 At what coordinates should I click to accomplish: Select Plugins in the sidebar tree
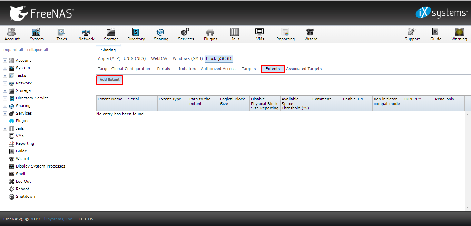click(22, 121)
